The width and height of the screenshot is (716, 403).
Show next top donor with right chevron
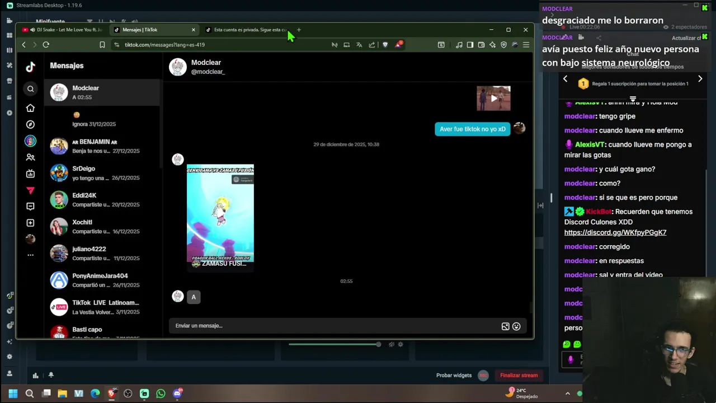(x=700, y=79)
